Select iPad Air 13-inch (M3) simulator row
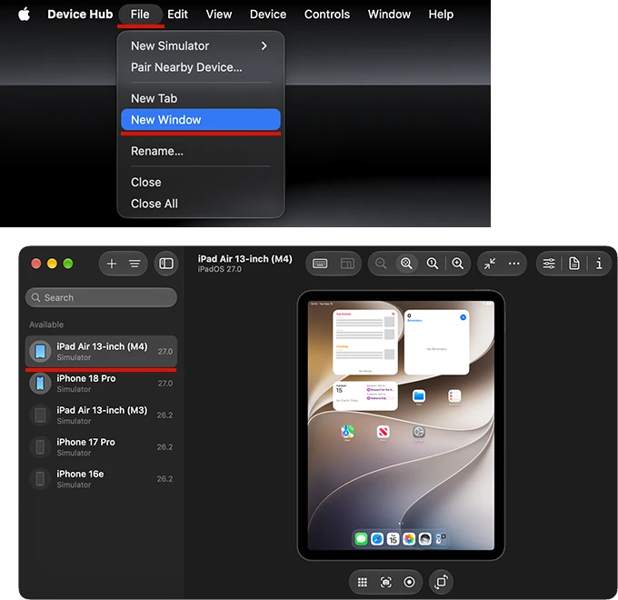618x600 pixels. click(101, 415)
